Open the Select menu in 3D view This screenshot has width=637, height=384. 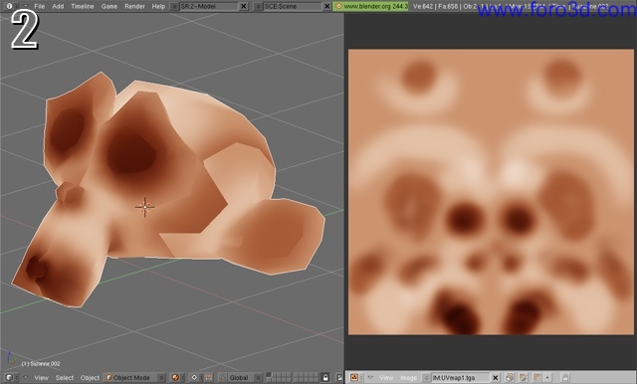coord(64,377)
